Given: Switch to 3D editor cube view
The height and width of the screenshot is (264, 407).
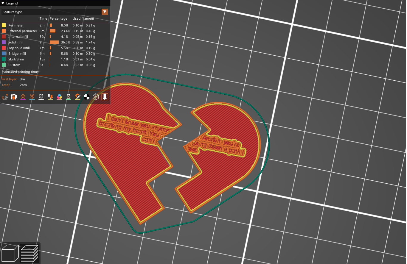Looking at the screenshot, I should coord(10,253).
